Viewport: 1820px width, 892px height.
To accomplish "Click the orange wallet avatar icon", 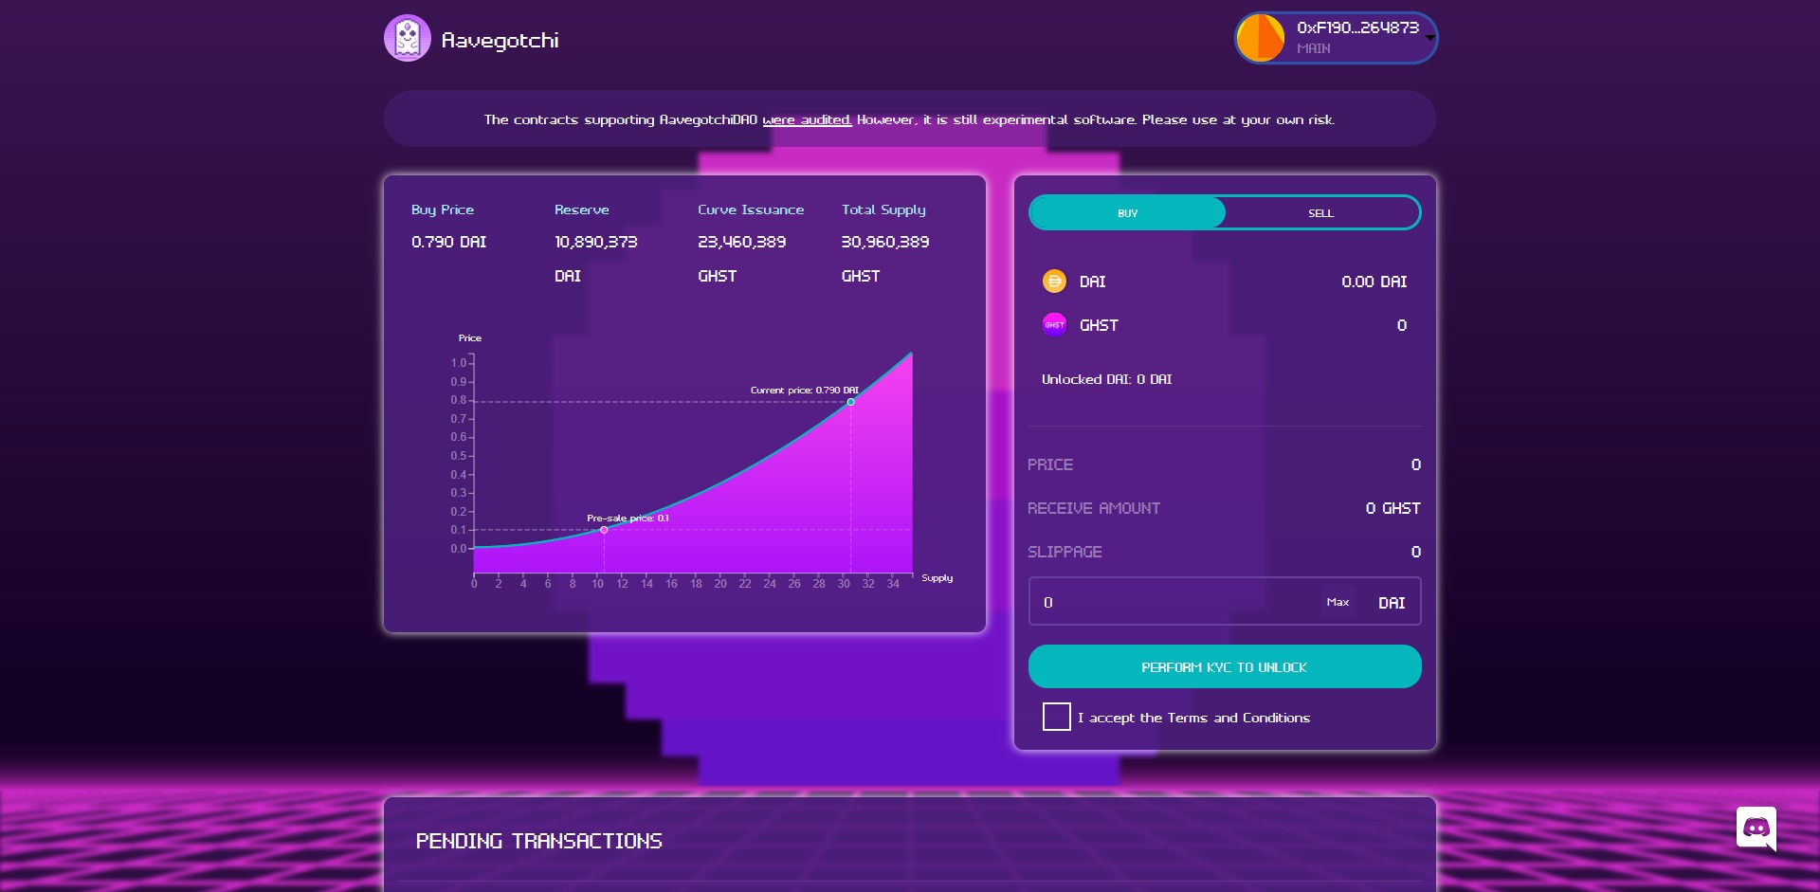I will [x=1261, y=38].
